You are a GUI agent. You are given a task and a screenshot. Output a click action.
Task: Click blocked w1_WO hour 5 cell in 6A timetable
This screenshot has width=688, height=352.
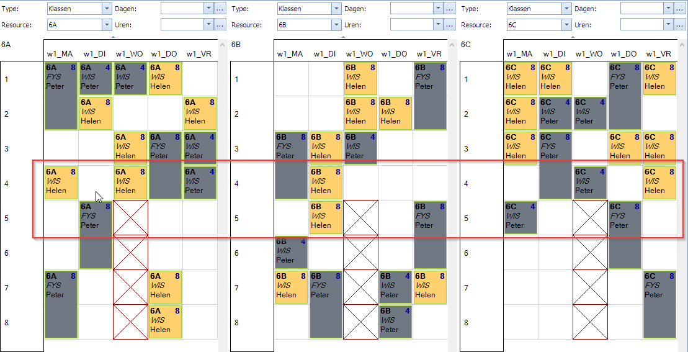pos(130,217)
